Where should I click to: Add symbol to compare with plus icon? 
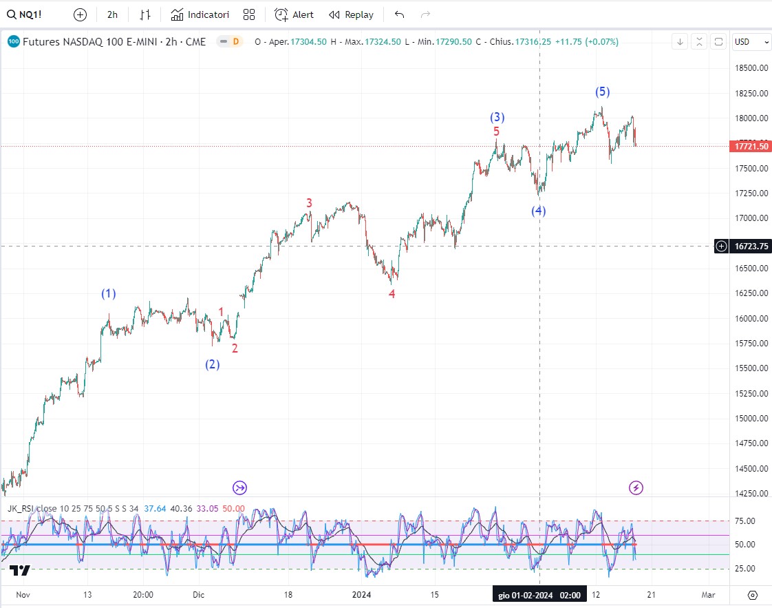(80, 14)
